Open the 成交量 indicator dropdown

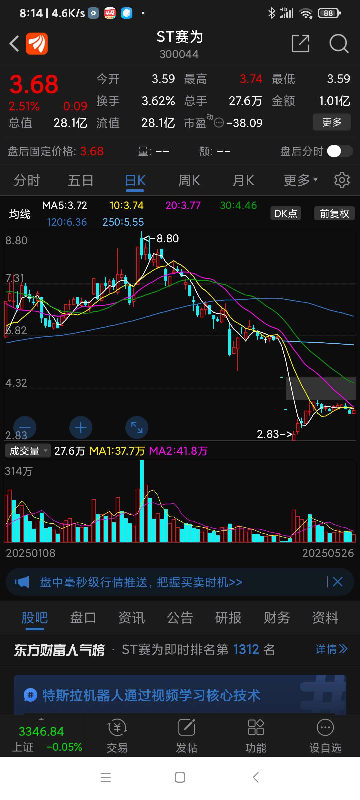pos(28,451)
